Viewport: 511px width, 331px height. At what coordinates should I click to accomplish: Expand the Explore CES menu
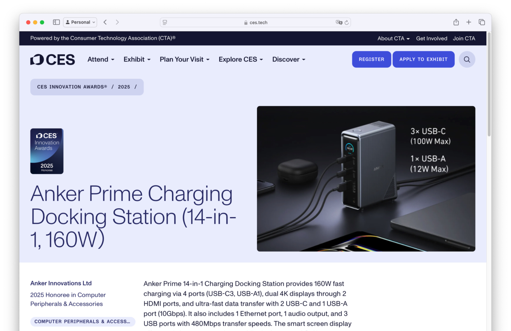[x=241, y=59]
